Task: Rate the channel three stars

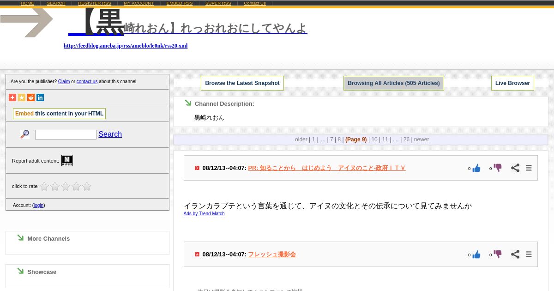Action: pos(66,187)
